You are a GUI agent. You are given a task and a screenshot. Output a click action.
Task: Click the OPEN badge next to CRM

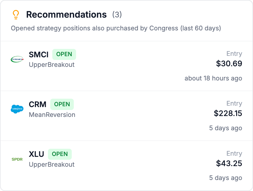[62, 104]
